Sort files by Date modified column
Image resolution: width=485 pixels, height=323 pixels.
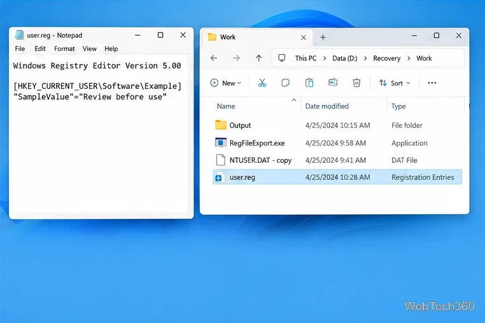327,106
